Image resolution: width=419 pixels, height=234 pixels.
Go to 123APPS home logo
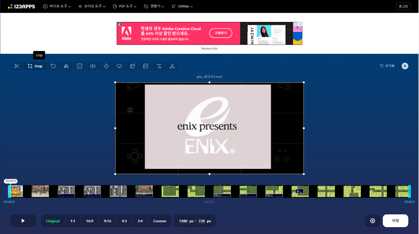[21, 6]
